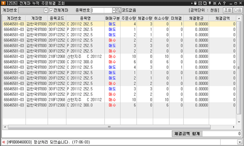Image resolution: width=244 pixels, height=146 pixels.
Task: Click the crossed-box icon in title bar
Action: coord(200,3)
